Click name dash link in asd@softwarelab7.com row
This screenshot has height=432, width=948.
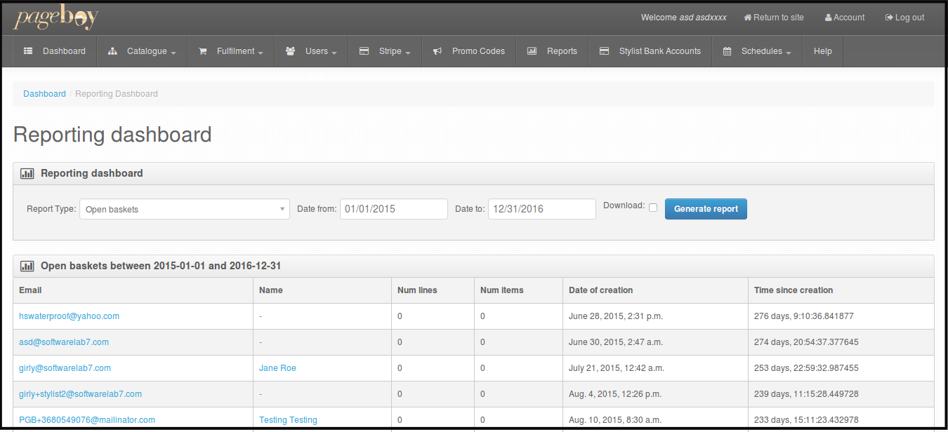pos(261,342)
